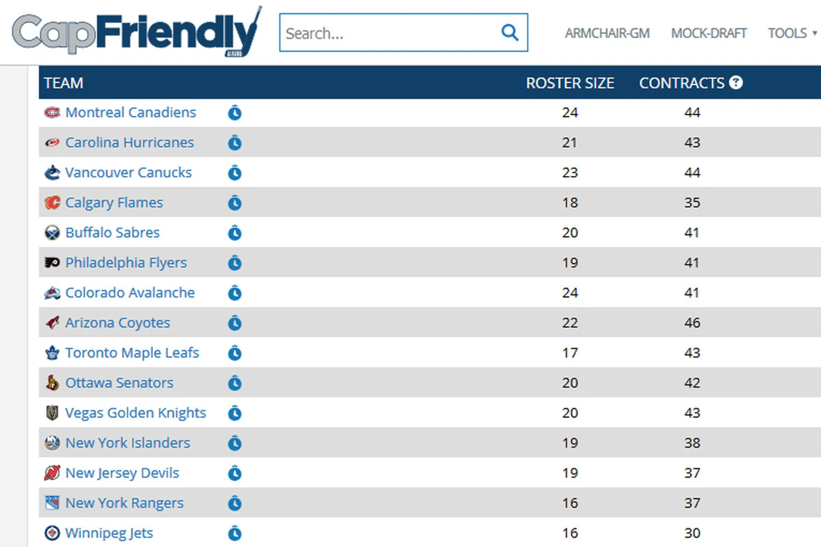Click the Buffalo Sabres team logo
This screenshot has height=547, width=821.
[x=52, y=233]
